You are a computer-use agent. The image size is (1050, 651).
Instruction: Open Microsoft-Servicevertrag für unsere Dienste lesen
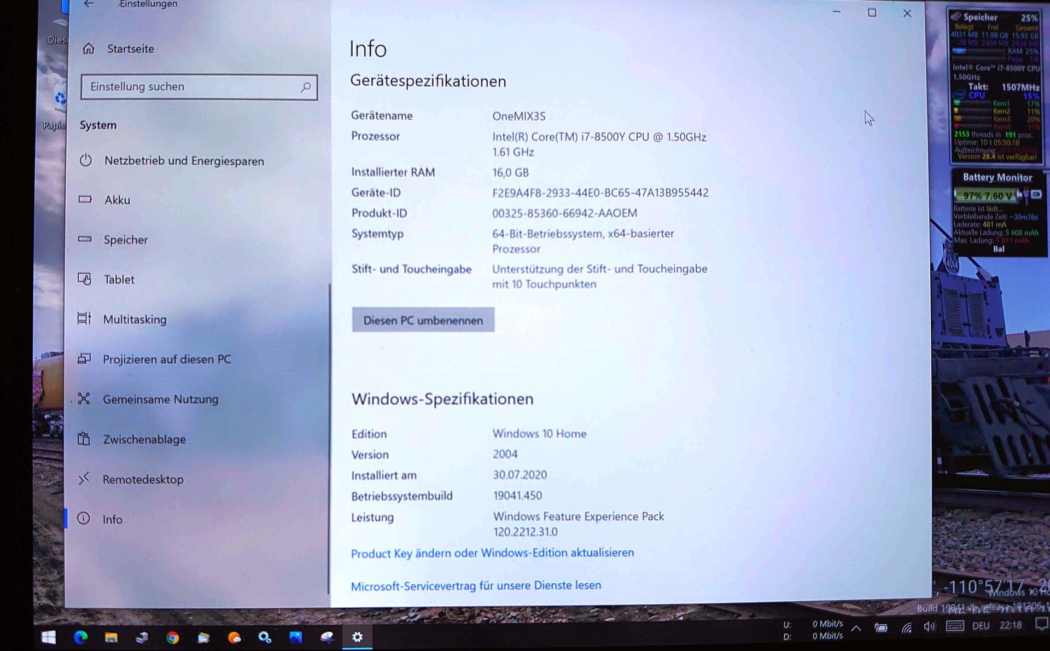click(x=476, y=586)
